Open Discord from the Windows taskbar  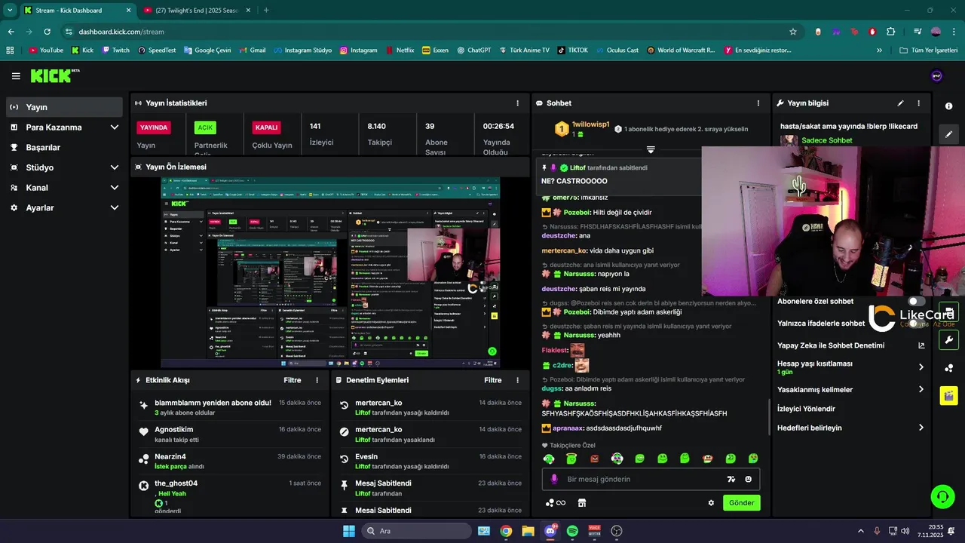click(550, 531)
